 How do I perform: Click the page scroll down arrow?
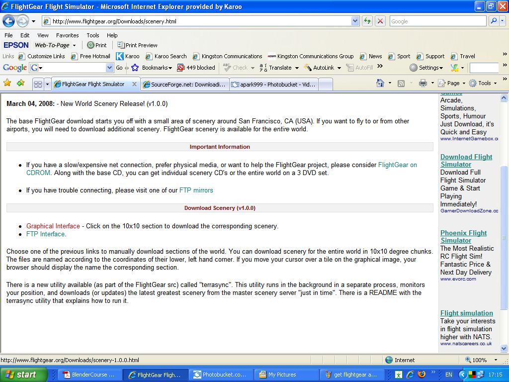(x=504, y=349)
